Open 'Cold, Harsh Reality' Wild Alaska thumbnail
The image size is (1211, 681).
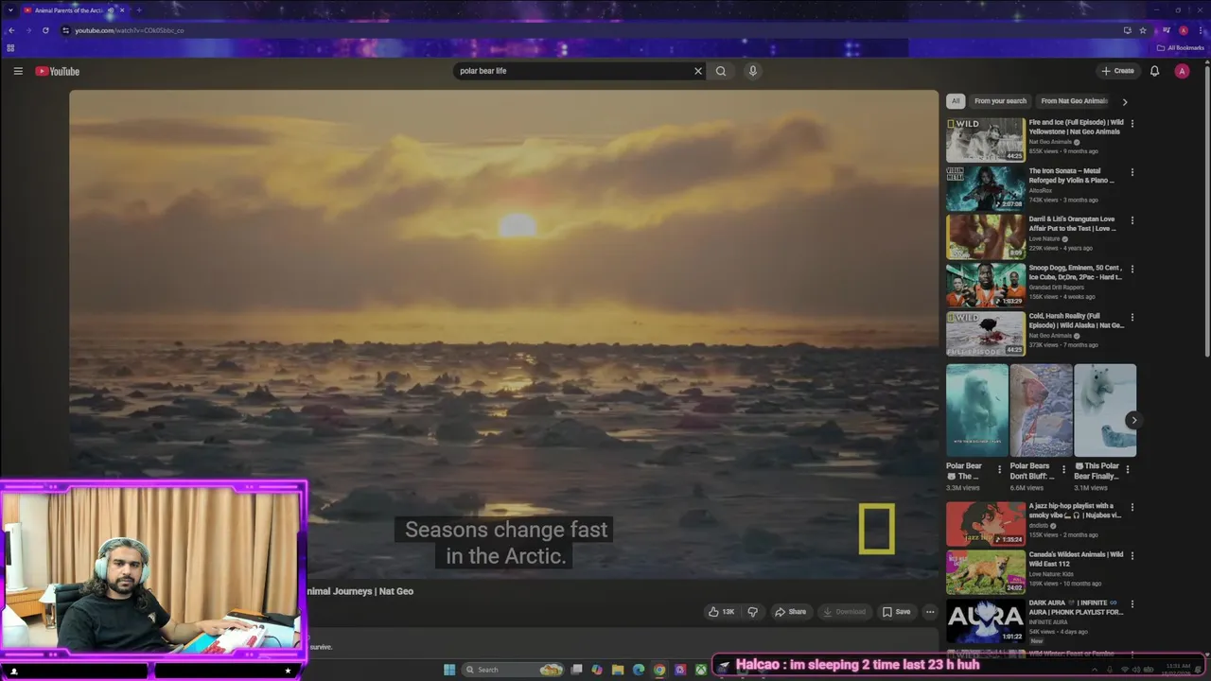(x=985, y=333)
